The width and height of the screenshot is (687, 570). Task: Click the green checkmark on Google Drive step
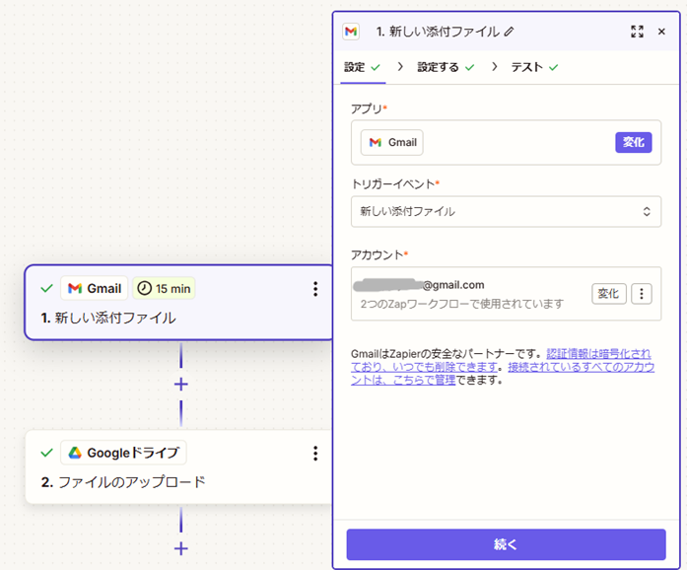[x=46, y=453]
